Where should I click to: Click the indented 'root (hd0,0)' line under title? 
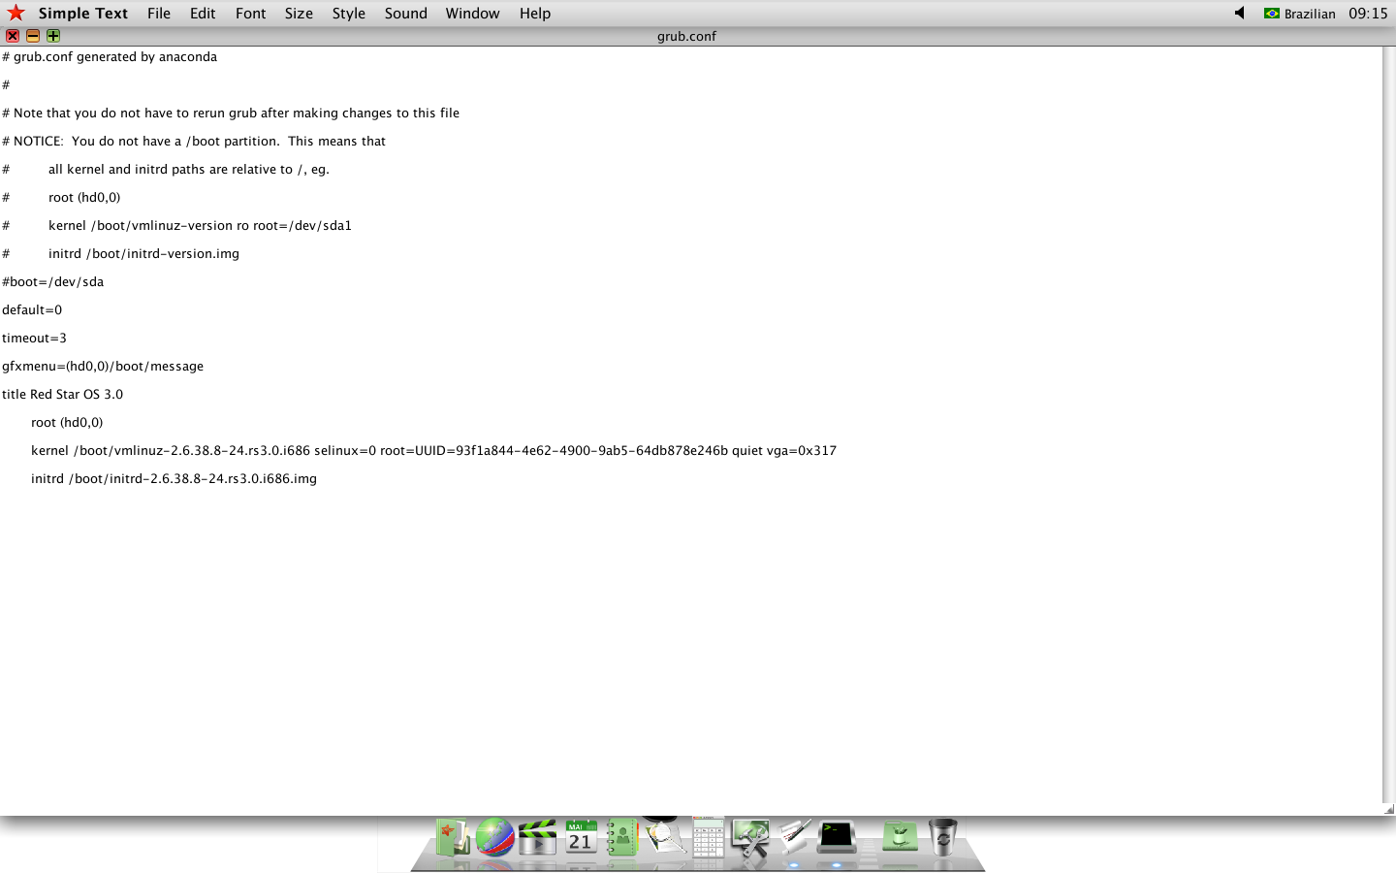pos(67,422)
